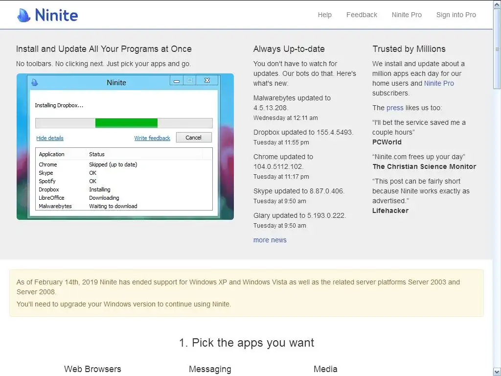Click the green install progress bar
The width and height of the screenshot is (501, 376).
coord(126,123)
